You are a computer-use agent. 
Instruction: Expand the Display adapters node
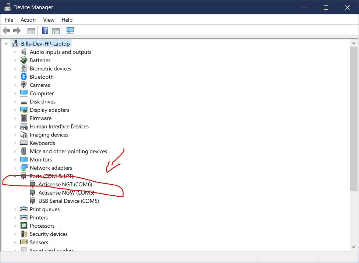[x=15, y=110]
